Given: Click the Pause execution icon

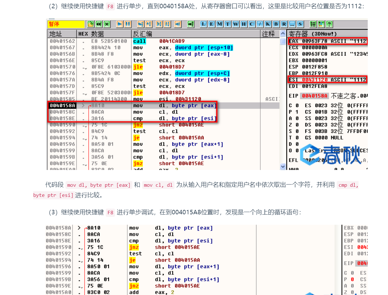Looking at the screenshot, I should (x=128, y=24).
